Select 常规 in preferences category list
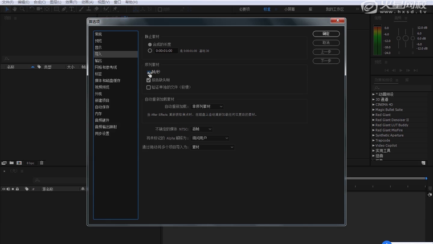433x244 pixels. click(x=99, y=35)
